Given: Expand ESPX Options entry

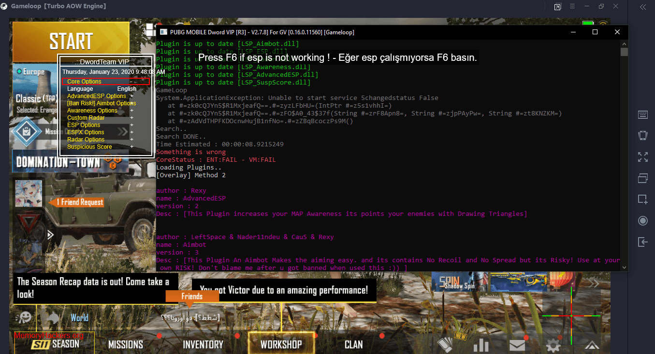Looking at the screenshot, I should (x=100, y=132).
